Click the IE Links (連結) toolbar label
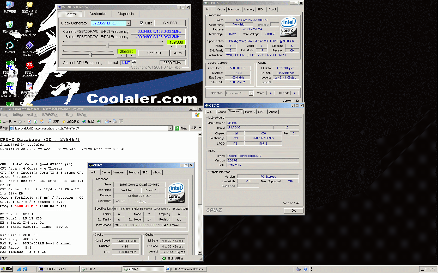This screenshot has width=438, height=273. pyautogui.click(x=193, y=128)
